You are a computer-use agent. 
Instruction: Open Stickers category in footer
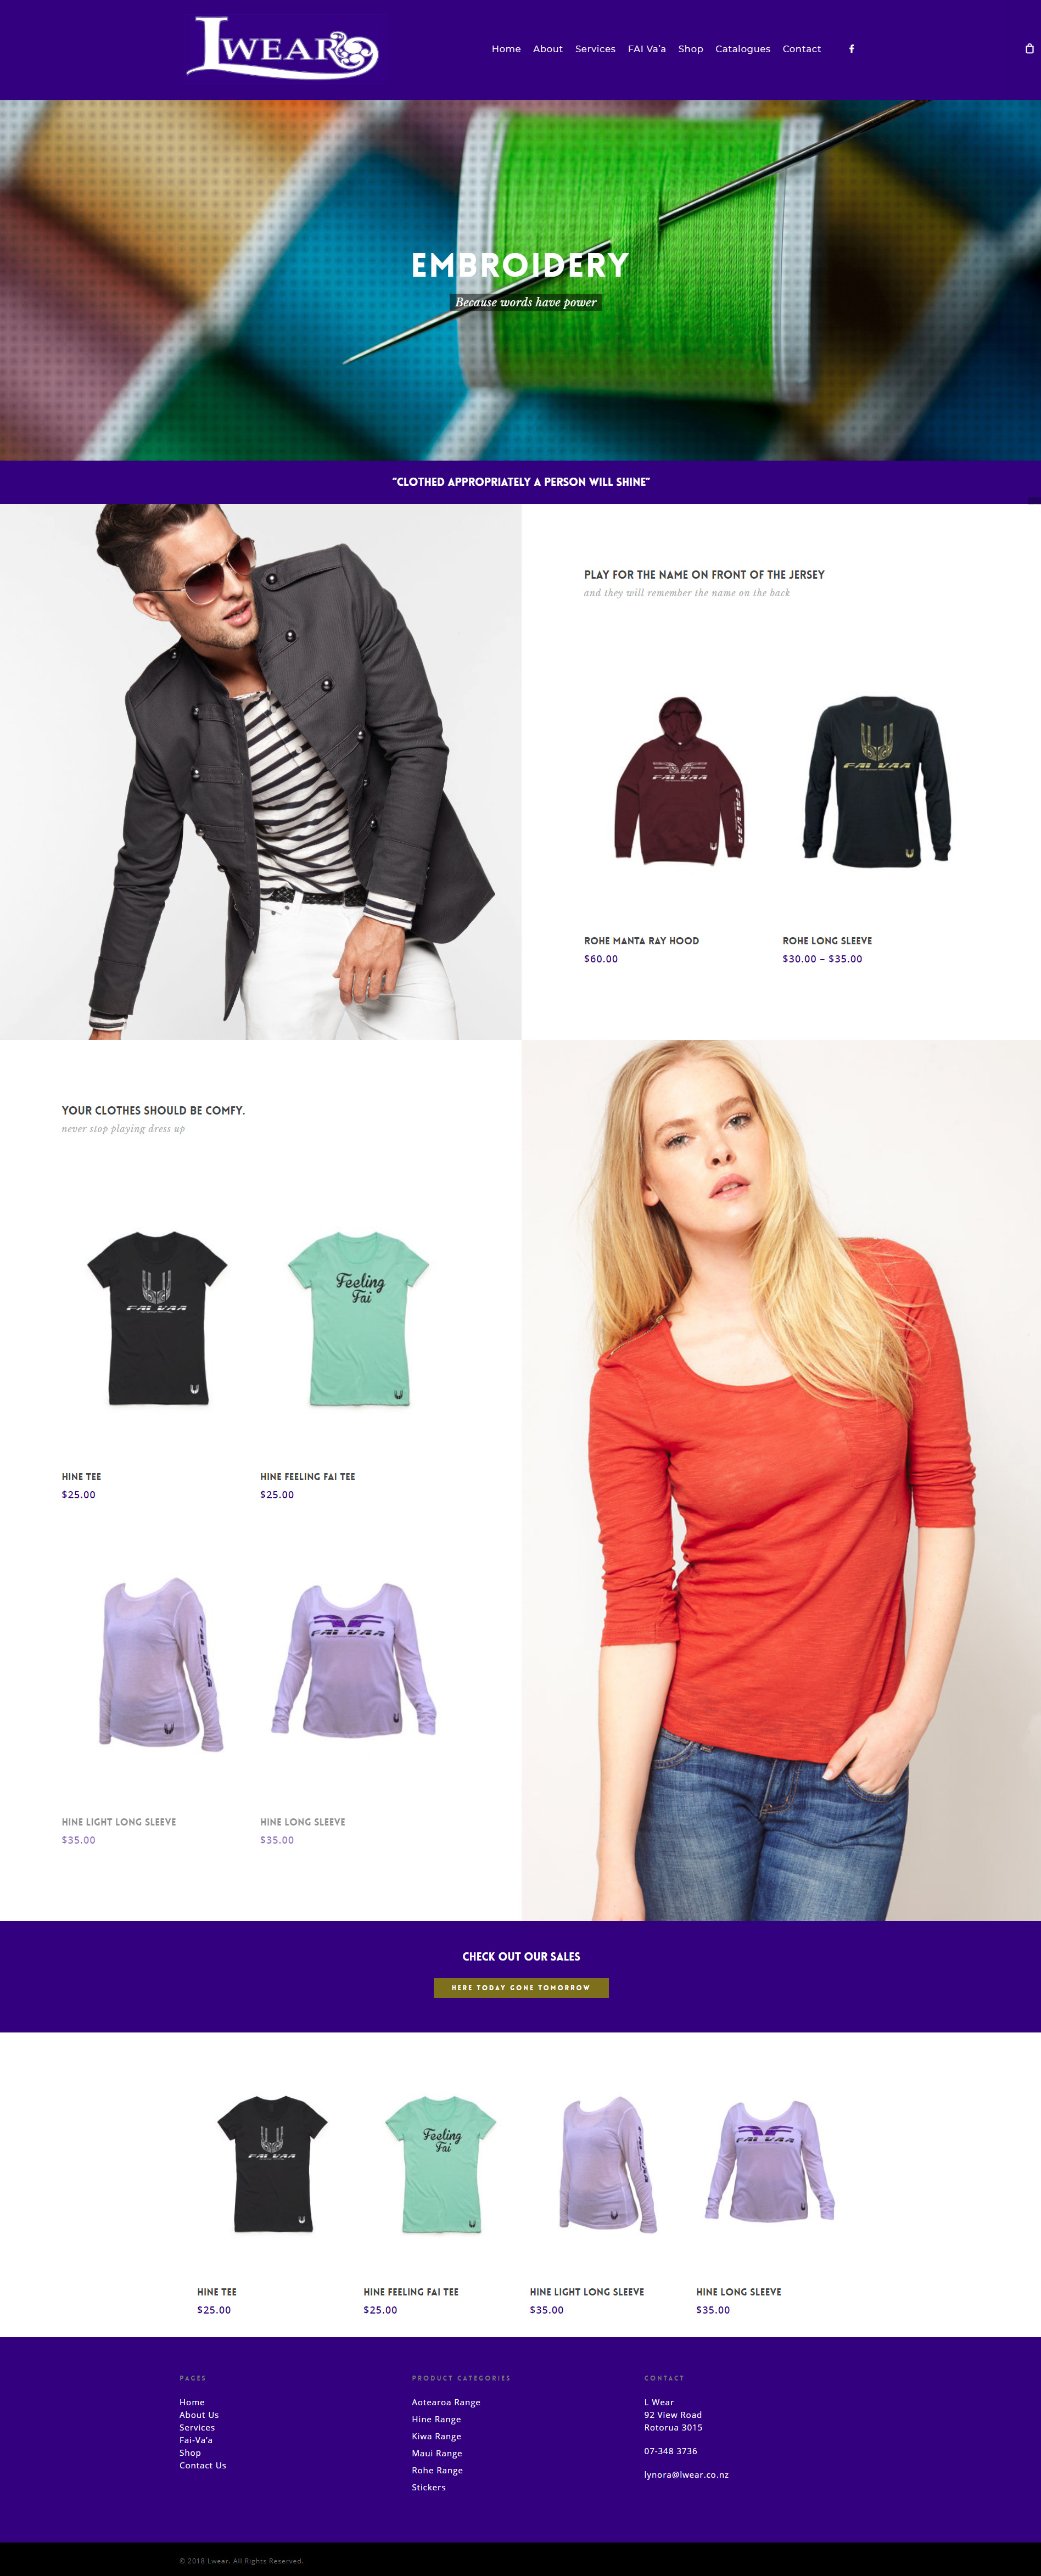(x=428, y=2487)
